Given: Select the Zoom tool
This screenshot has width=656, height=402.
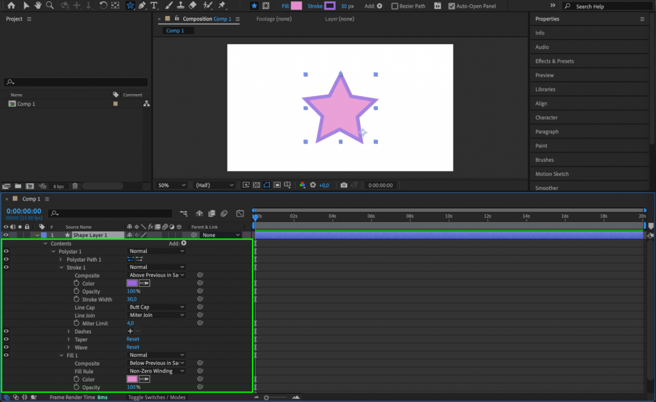Looking at the screenshot, I should [48, 6].
